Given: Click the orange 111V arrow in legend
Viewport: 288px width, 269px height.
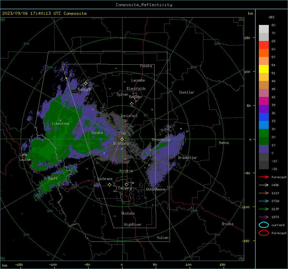Looking at the screenshot, I should pyautogui.click(x=264, y=193).
